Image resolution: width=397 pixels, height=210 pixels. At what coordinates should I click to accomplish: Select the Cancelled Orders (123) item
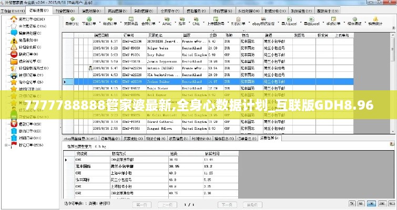[26, 131]
